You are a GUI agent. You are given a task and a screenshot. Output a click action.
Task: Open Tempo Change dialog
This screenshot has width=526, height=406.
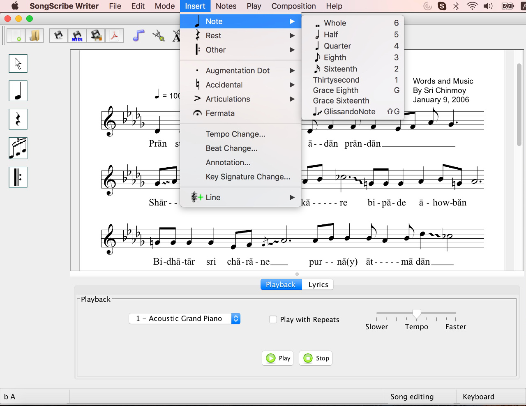[241, 134]
